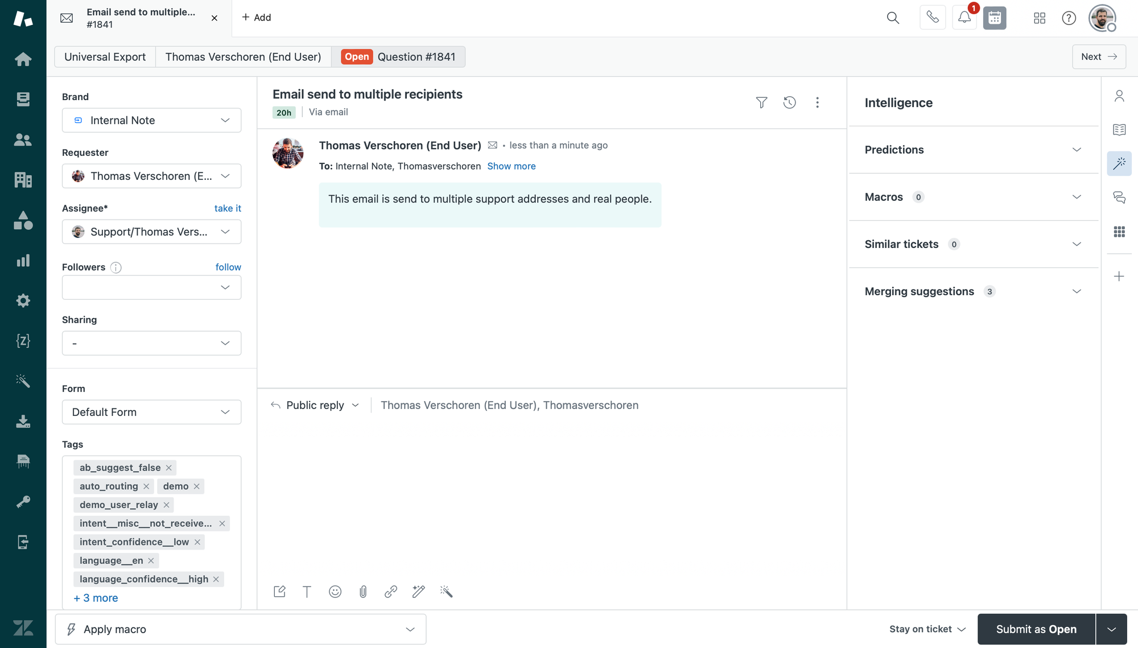Click the phone talk icon
Screen dimensions: 1138x648
[x=932, y=18]
